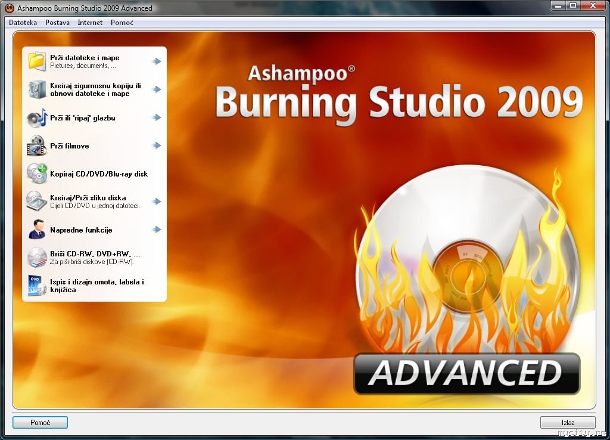Open the Internet menu
Viewport: 610px width, 440px height.
coord(90,23)
